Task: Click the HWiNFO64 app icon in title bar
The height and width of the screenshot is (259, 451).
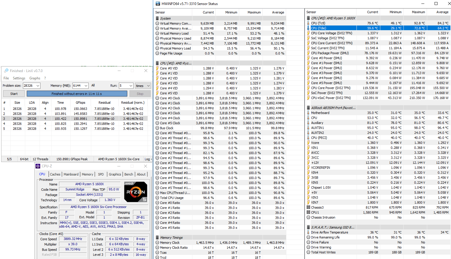Action: (x=158, y=4)
